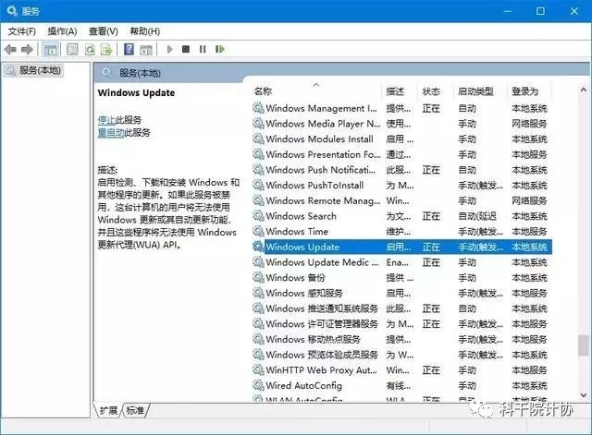Open the Help question mark icon

129,49
